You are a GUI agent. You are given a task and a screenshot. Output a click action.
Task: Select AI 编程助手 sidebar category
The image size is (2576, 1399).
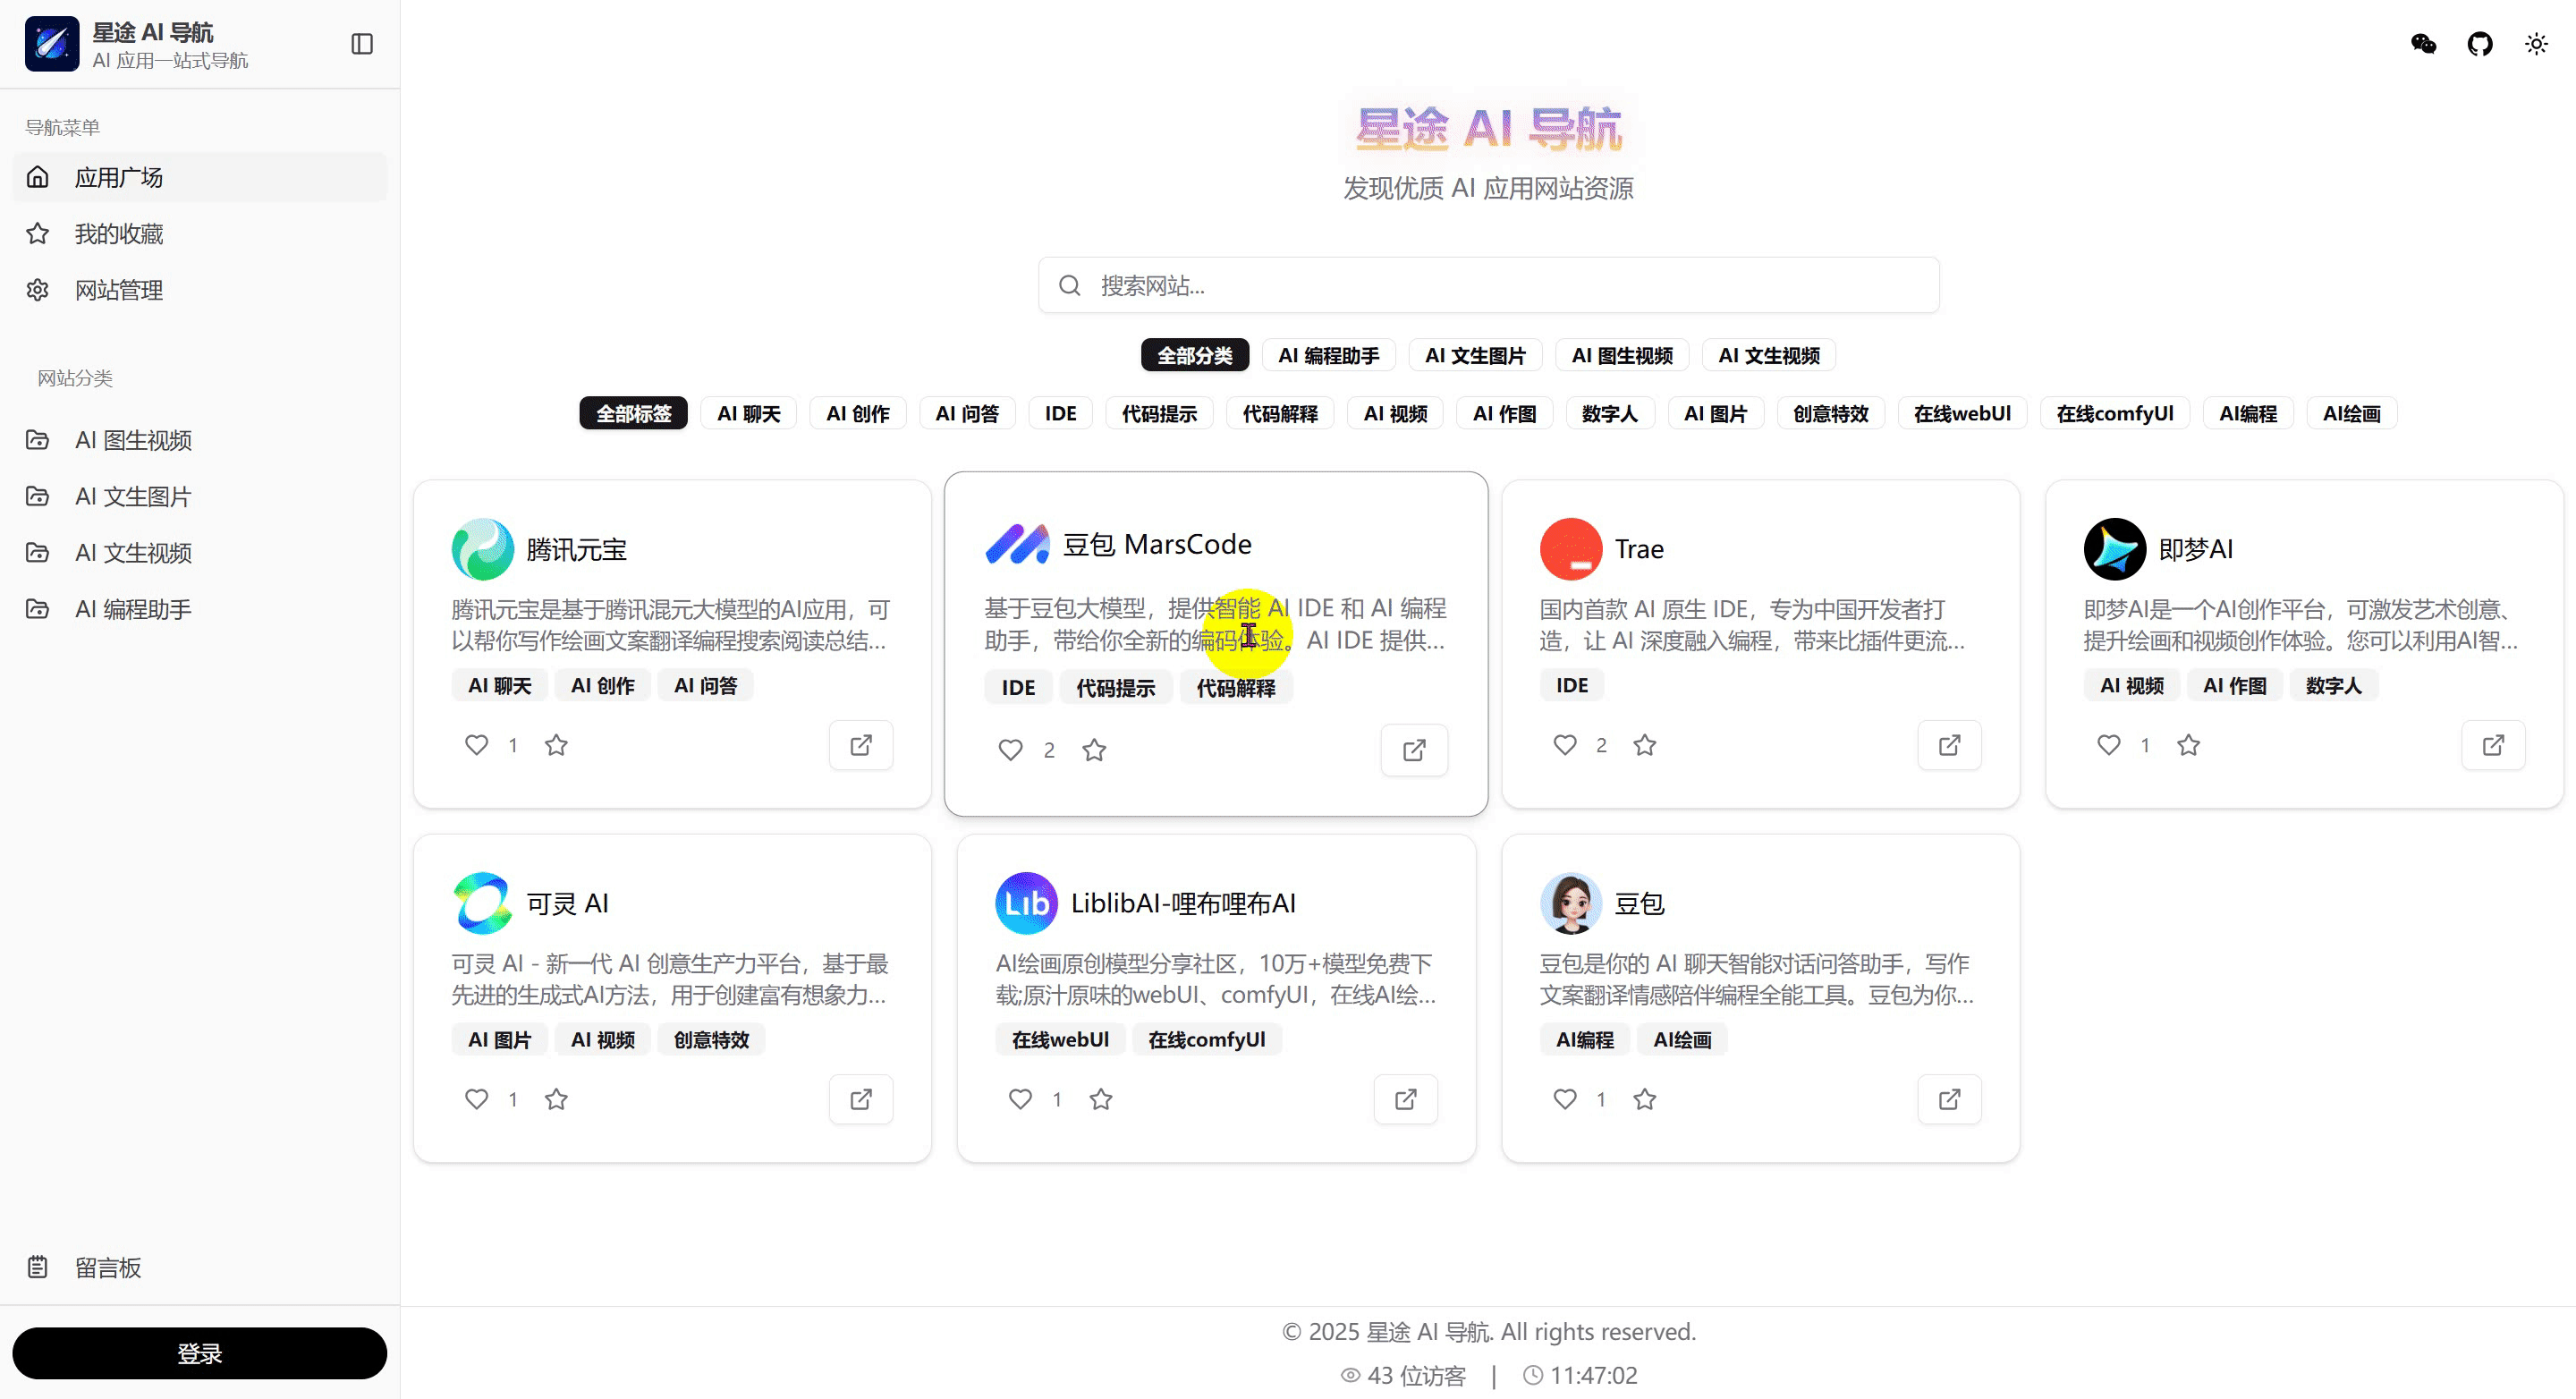(x=200, y=609)
